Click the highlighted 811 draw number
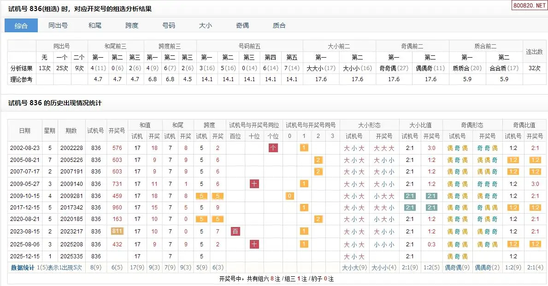This screenshot has height=286, width=548. 117,231
